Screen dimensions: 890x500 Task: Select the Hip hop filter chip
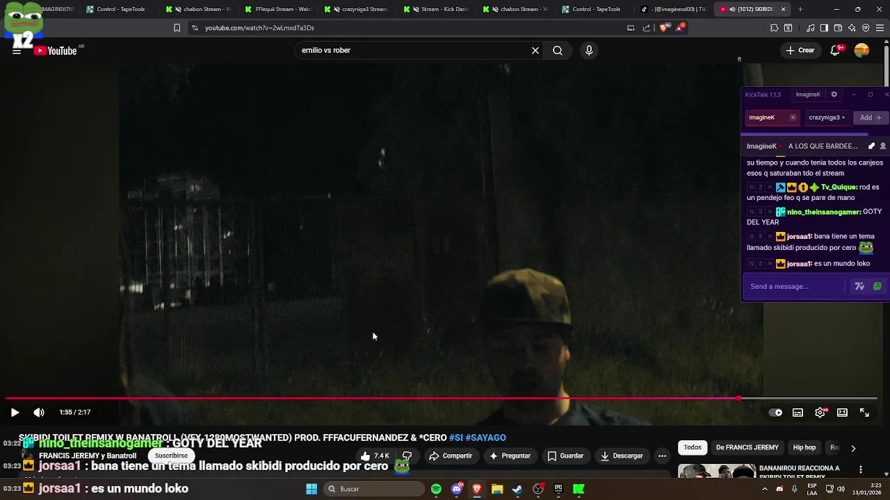804,448
